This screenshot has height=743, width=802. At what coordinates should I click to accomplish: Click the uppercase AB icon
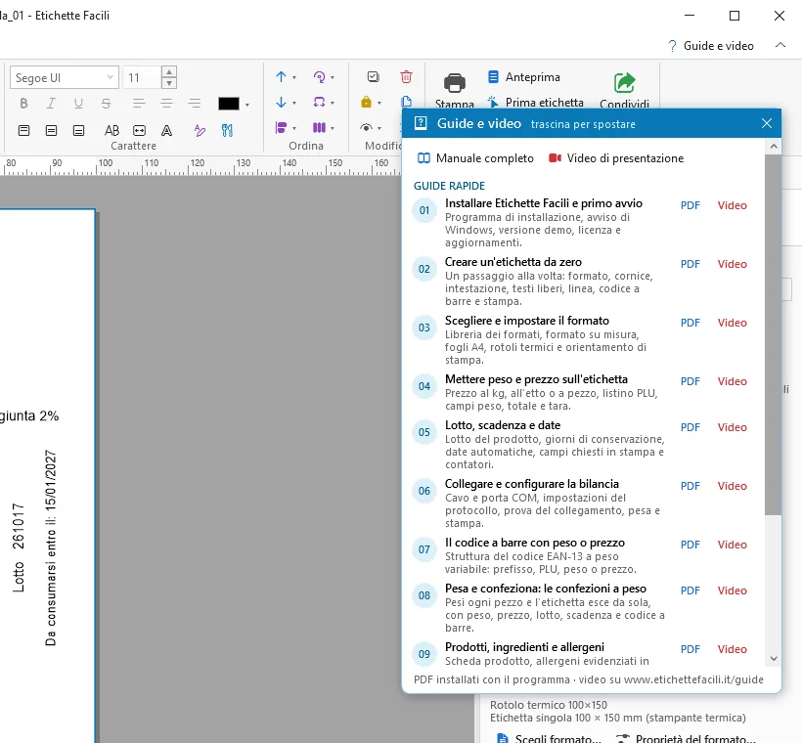click(x=111, y=130)
